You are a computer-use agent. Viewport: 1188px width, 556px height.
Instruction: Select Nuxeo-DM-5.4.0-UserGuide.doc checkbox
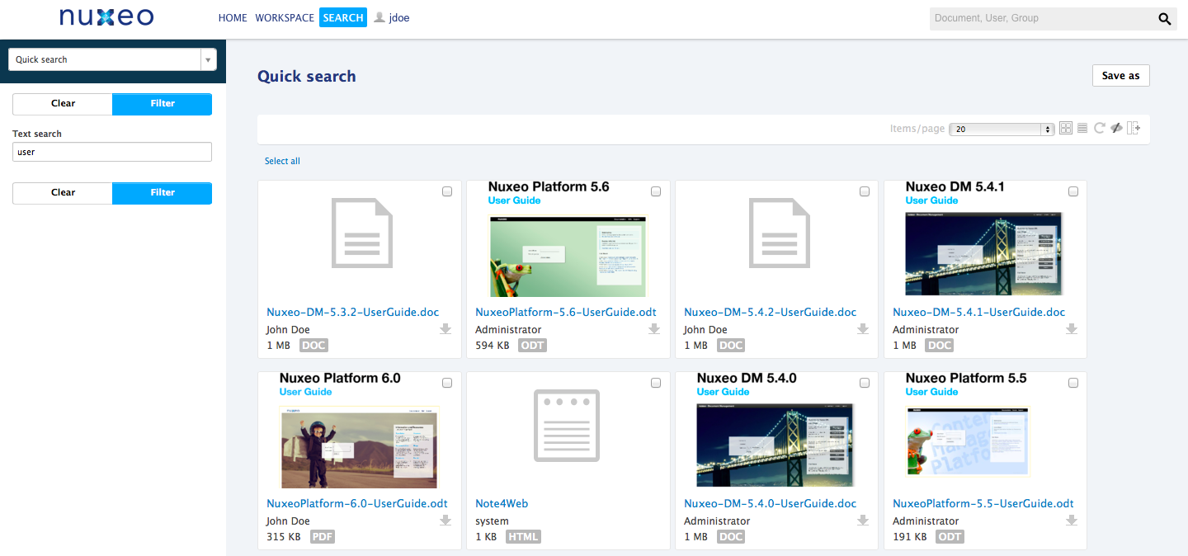coord(865,383)
